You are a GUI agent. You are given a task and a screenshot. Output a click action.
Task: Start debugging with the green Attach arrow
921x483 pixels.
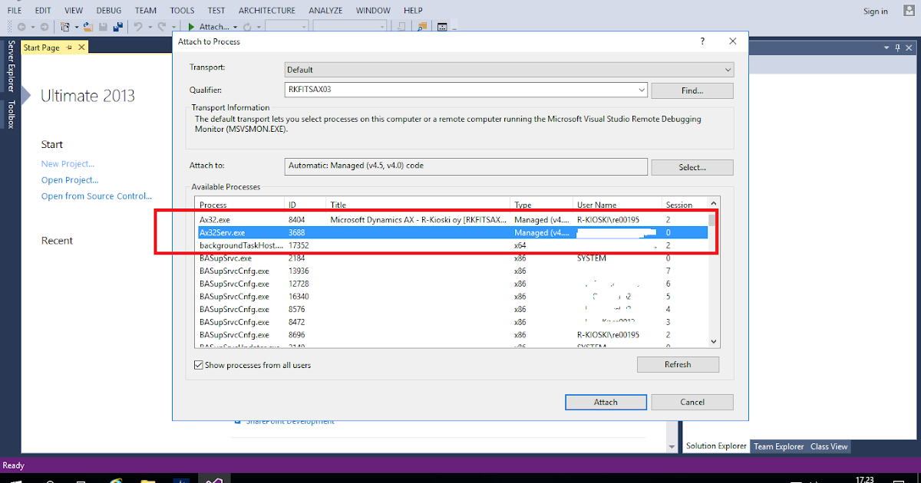tap(191, 25)
